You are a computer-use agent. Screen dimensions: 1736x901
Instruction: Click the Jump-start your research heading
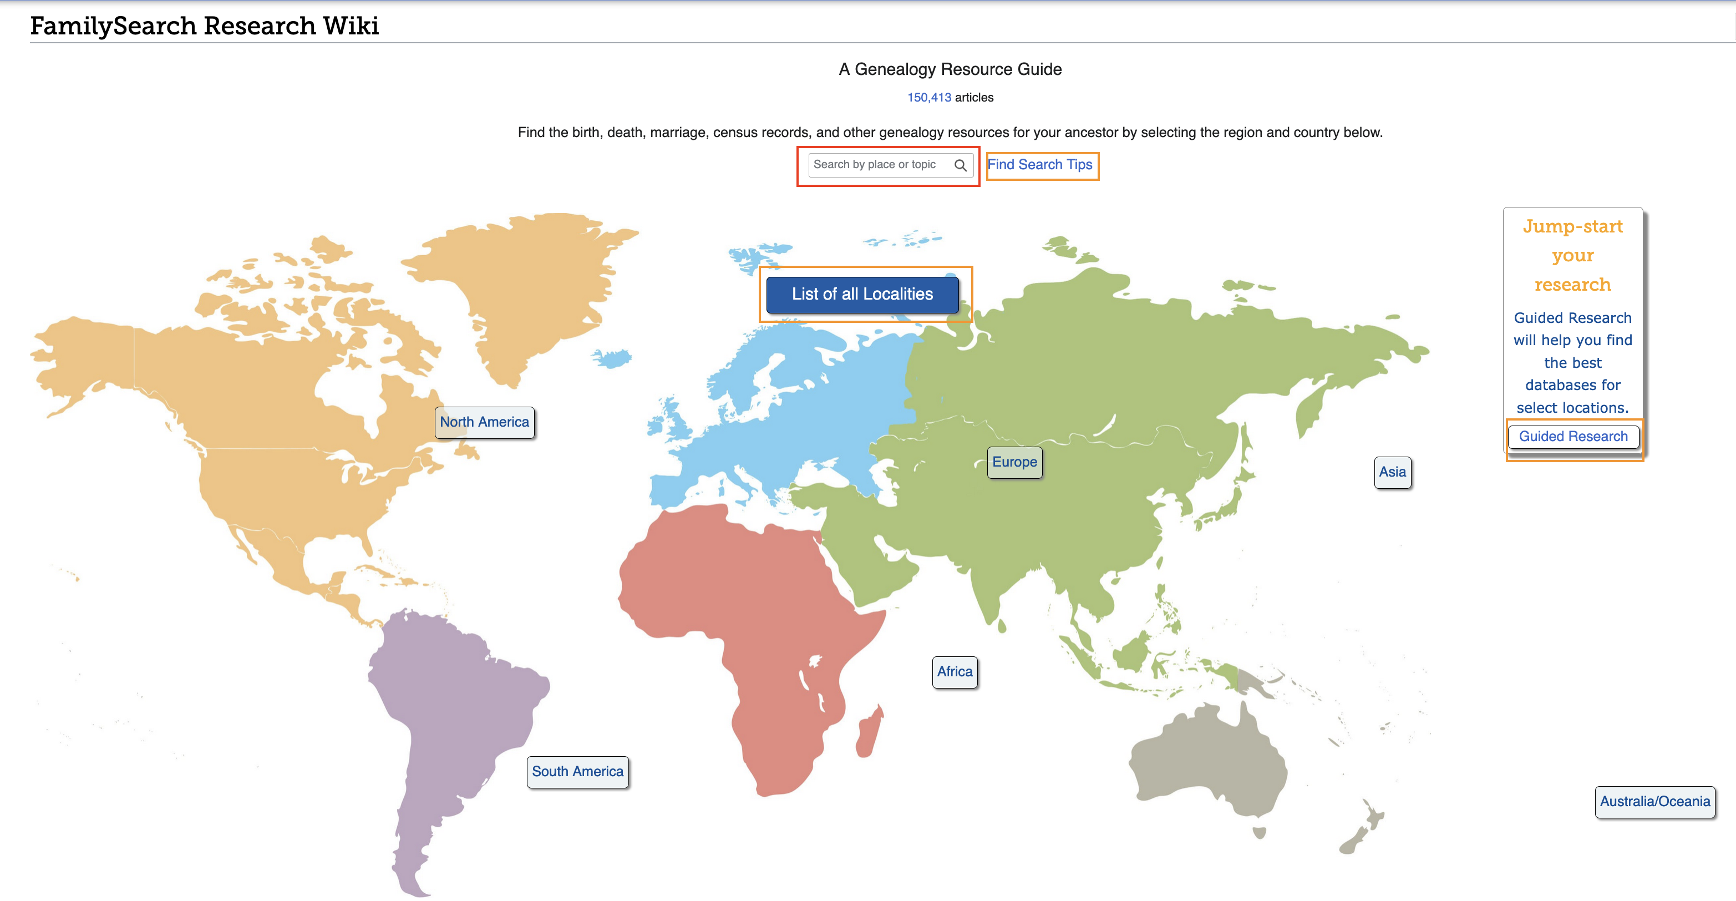tap(1572, 255)
